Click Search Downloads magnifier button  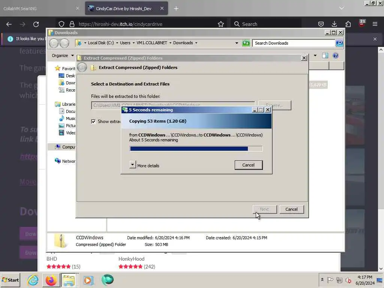pos(339,43)
